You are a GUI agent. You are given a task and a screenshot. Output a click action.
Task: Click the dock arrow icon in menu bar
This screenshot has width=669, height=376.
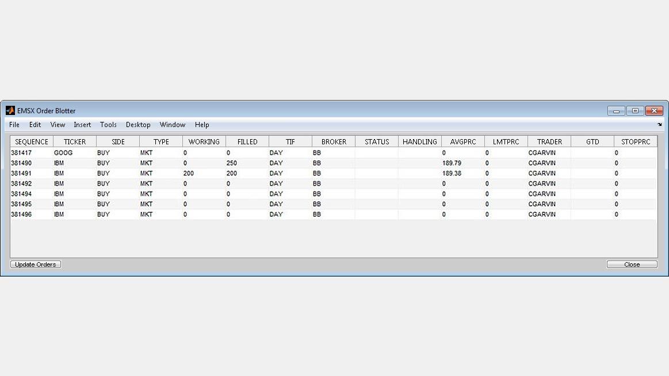tap(659, 125)
